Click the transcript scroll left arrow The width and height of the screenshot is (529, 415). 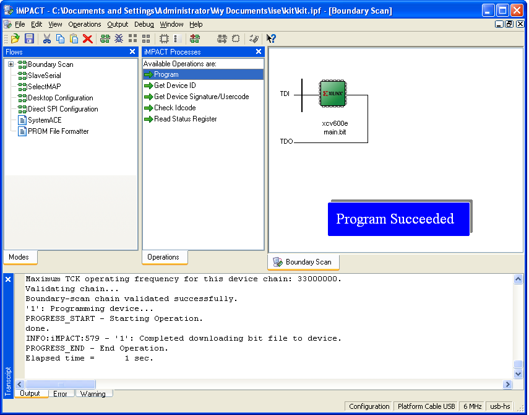tap(20, 384)
